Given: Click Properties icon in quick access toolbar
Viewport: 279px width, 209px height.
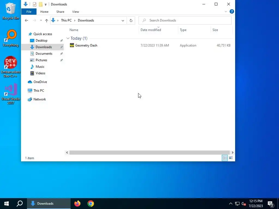Looking at the screenshot, I should (x=35, y=4).
